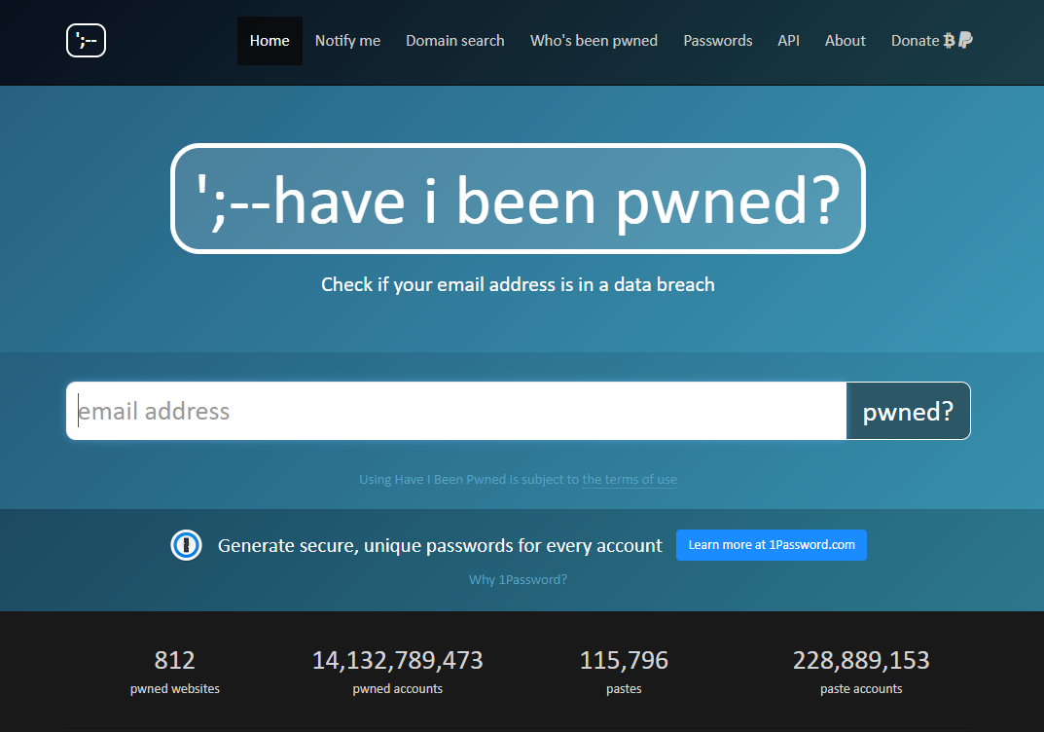Select the Home navigation item
Image resolution: width=1044 pixels, height=732 pixels.
point(270,40)
